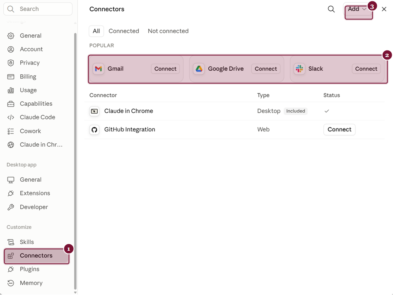Click the Claude Code brackets icon
The height and width of the screenshot is (297, 393).
point(11,117)
